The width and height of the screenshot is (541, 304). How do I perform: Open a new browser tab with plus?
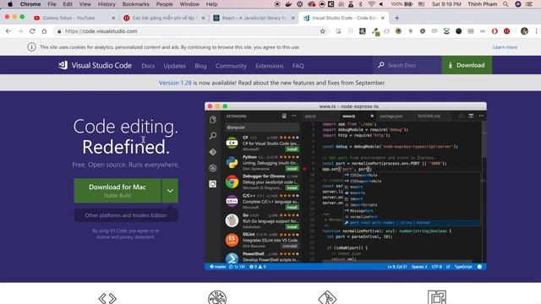[x=396, y=18]
